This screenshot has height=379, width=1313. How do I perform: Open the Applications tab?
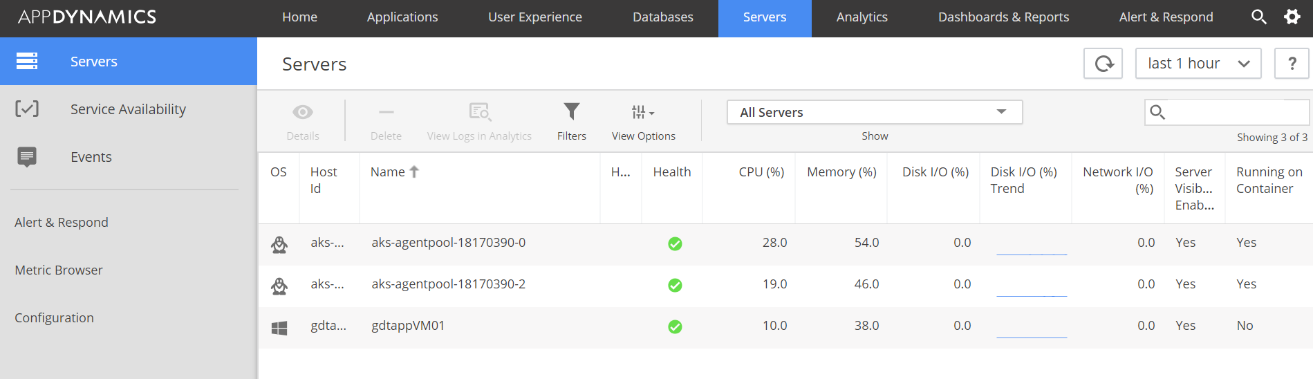coord(402,17)
